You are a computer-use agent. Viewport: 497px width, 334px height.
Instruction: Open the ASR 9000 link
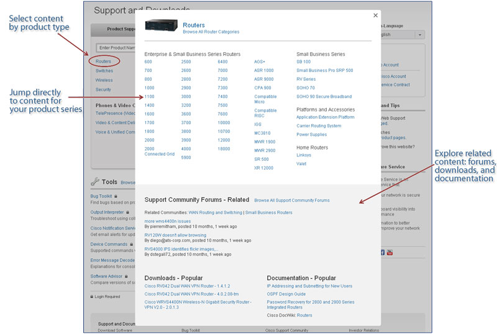coord(263,79)
